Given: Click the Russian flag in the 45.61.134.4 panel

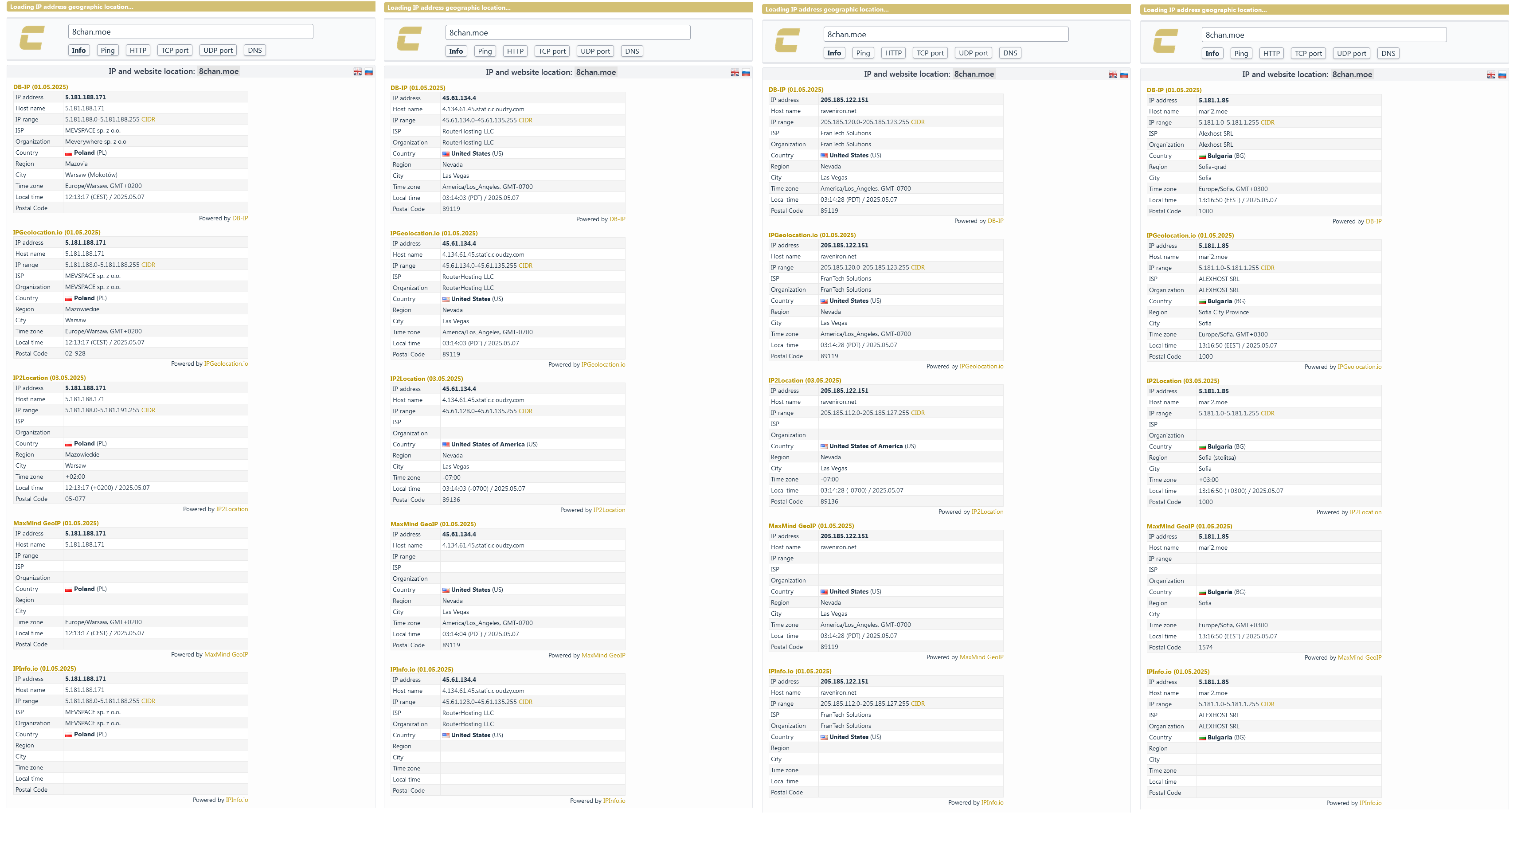Looking at the screenshot, I should coord(746,73).
